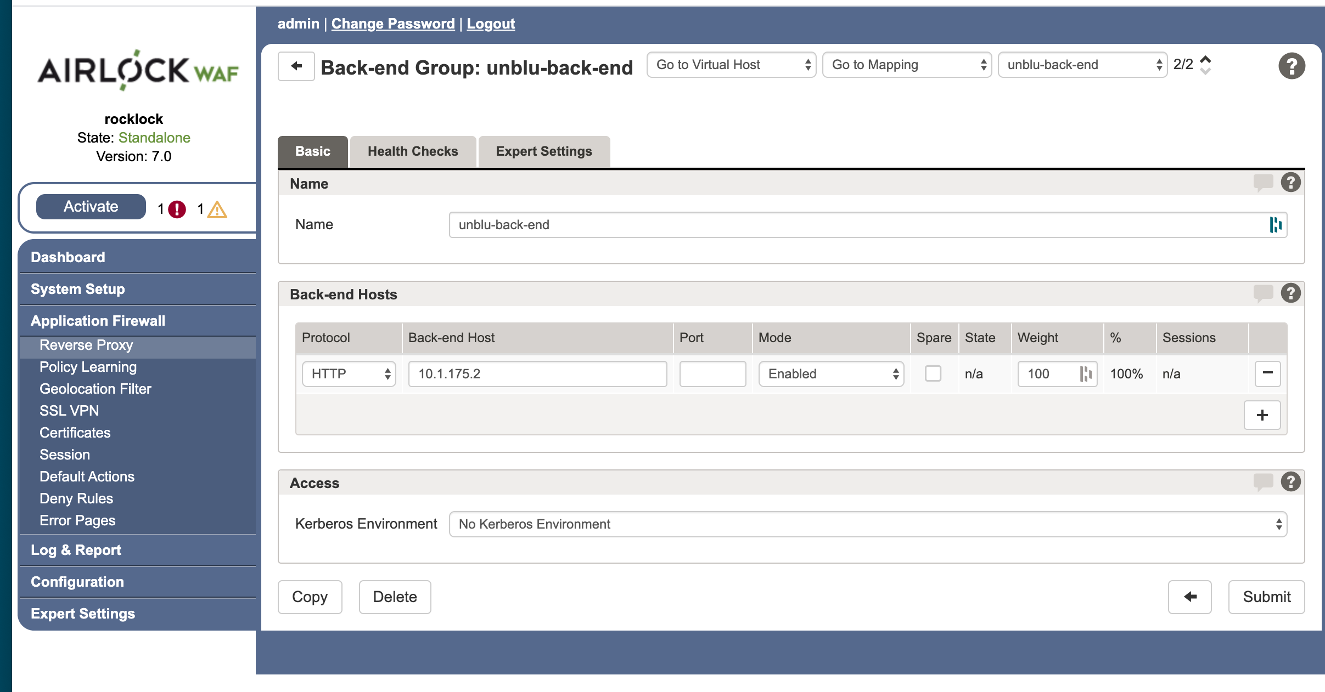Open help for the Back-end Hosts section

coord(1290,293)
